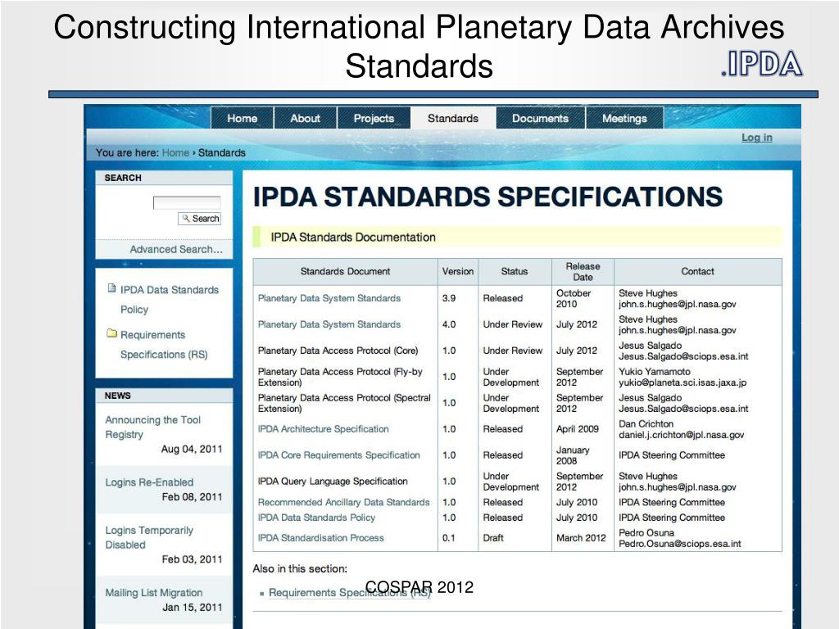Screen dimensions: 839x629
Task: Click the Aug 04, 2011 news date
Action: (x=192, y=450)
